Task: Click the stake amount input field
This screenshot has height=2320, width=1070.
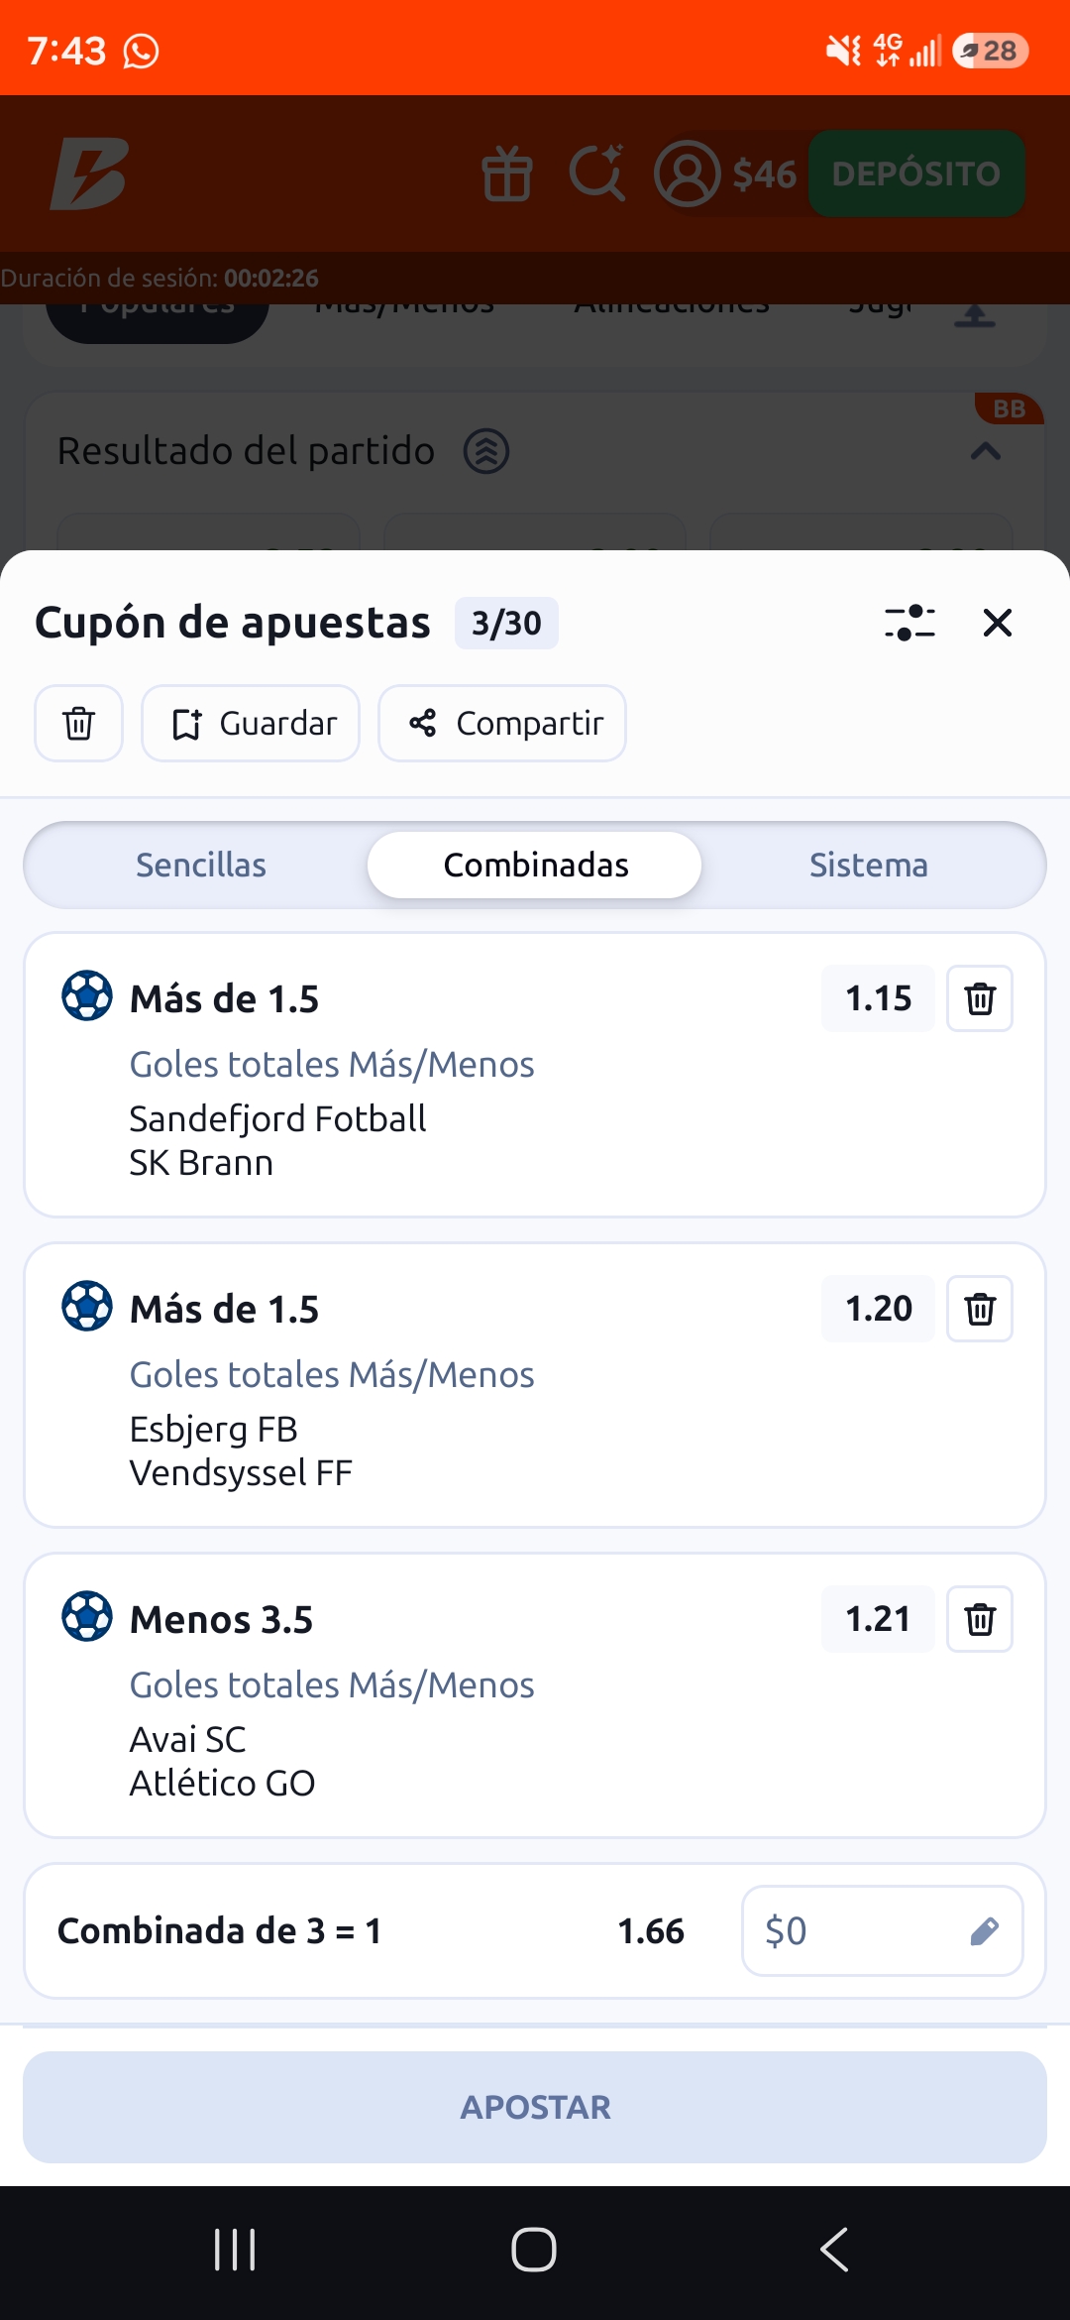Action: tap(882, 1931)
